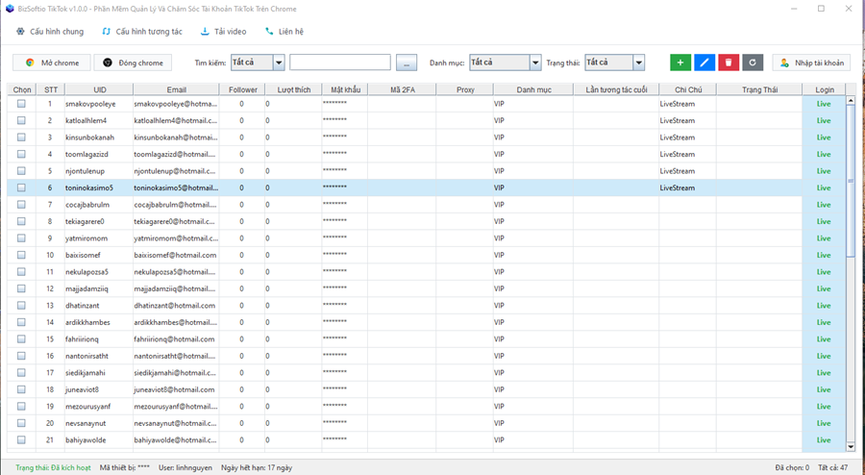Screen dimensions: 865x475
Task: Click the red delete trash icon
Action: coord(729,62)
